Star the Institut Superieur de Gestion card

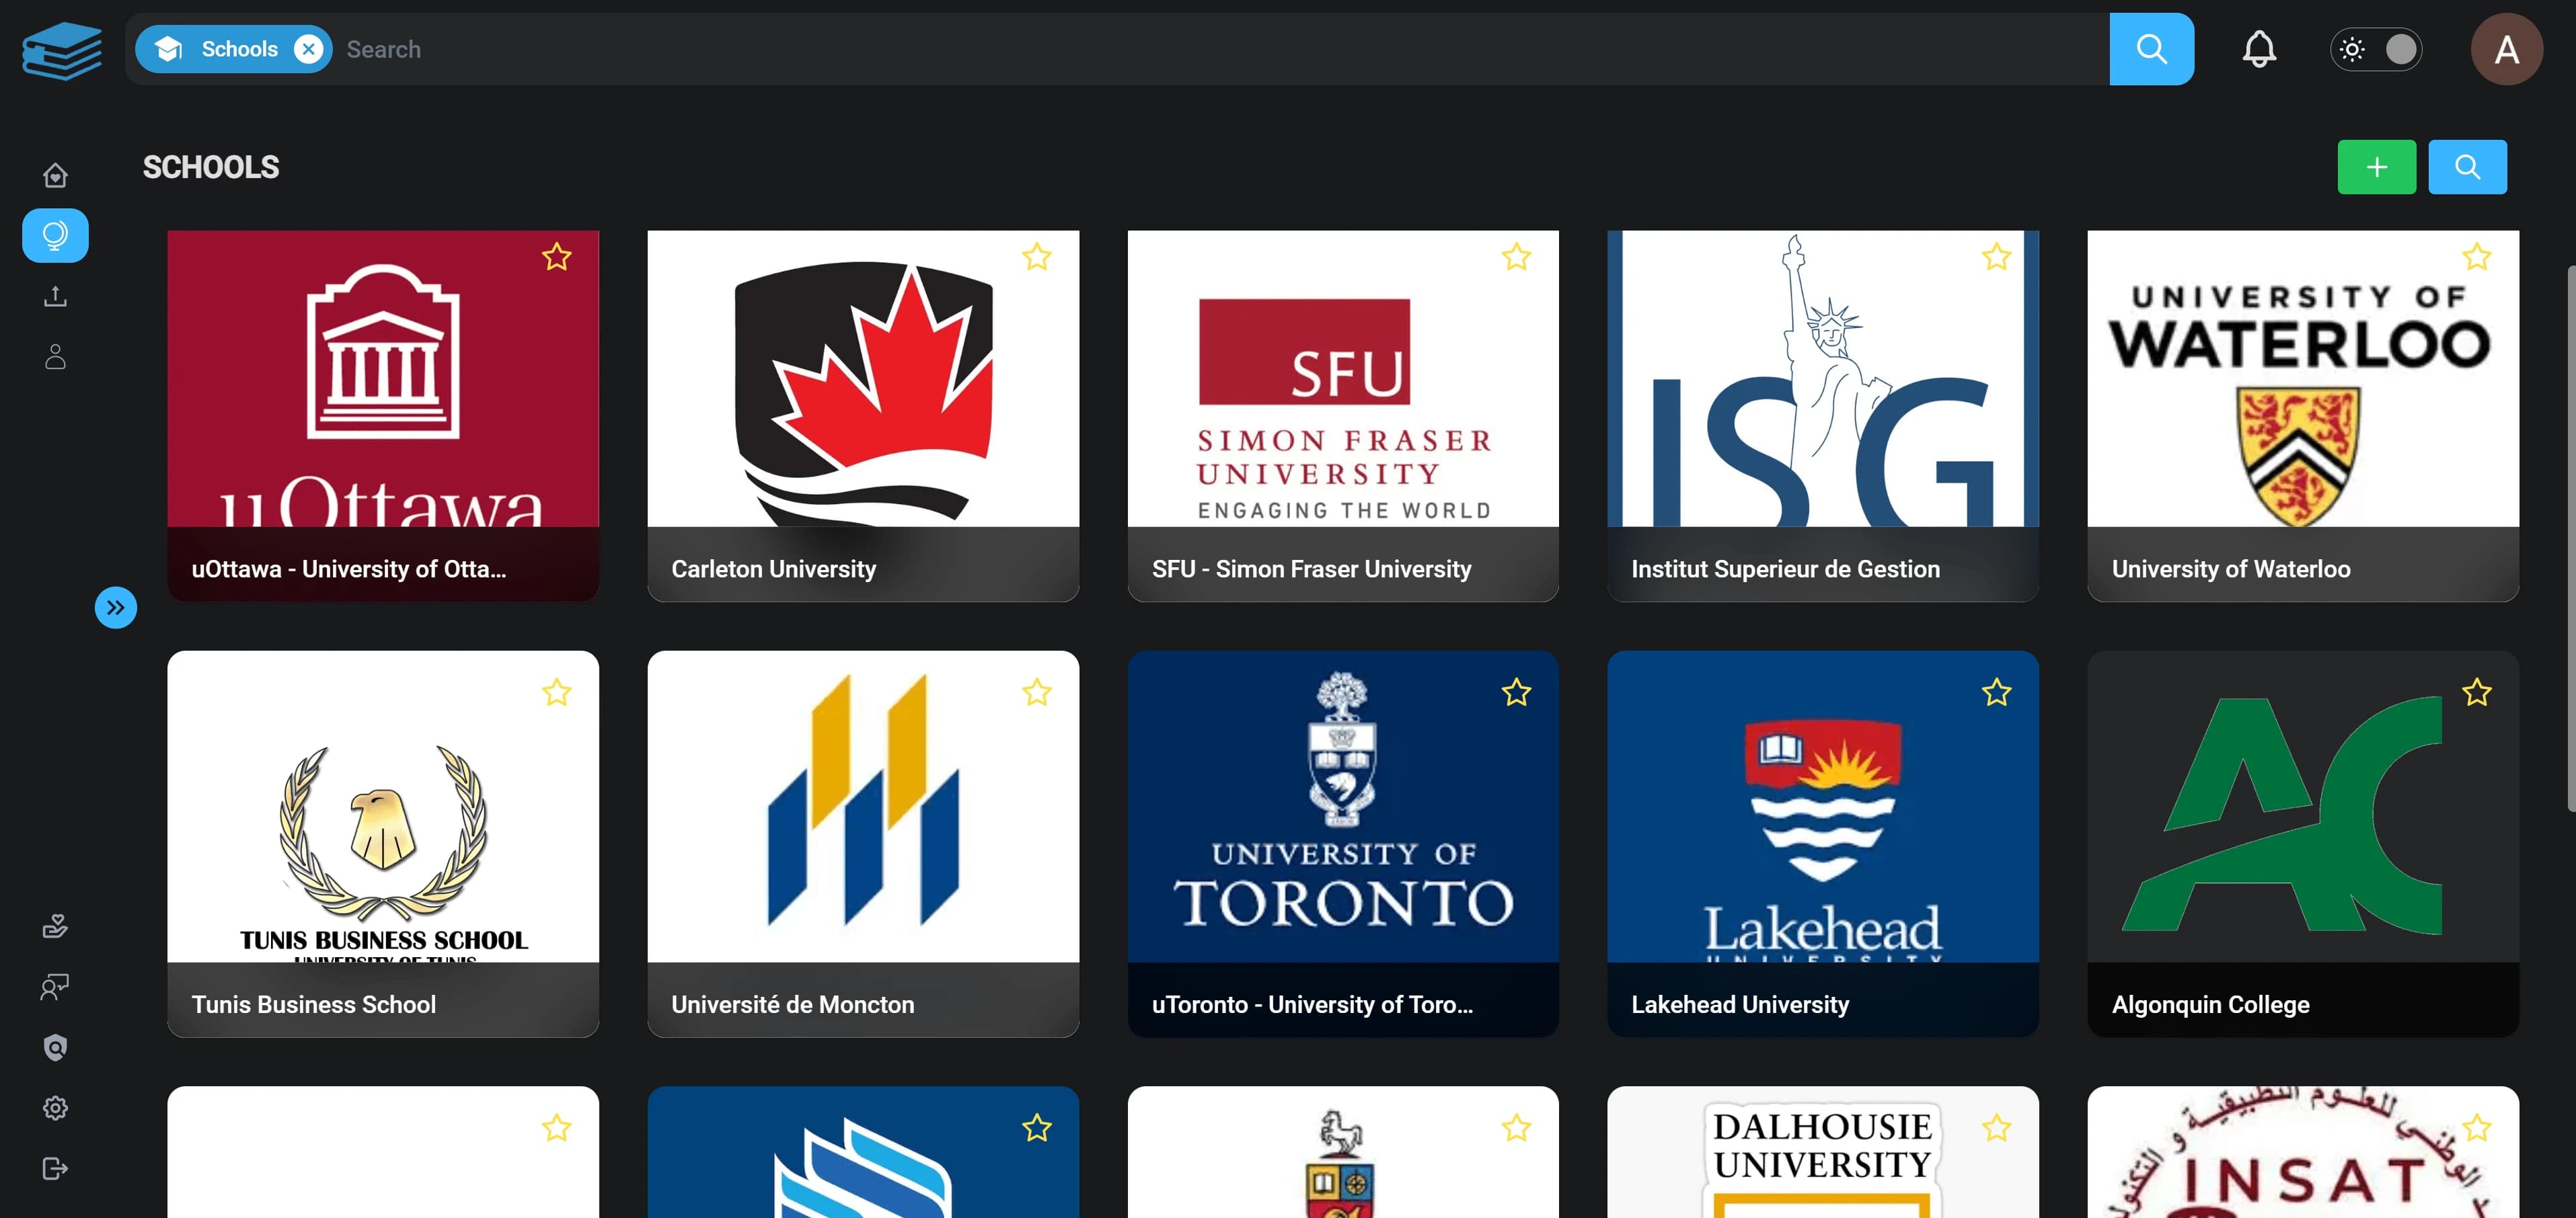(1996, 257)
